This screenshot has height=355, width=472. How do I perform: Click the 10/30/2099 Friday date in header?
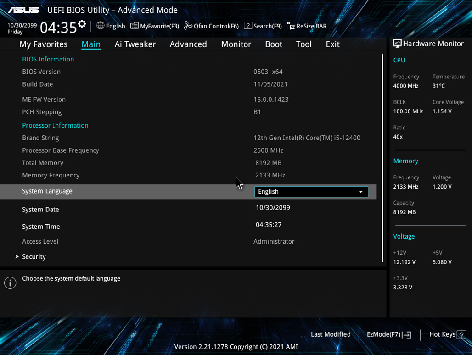click(22, 28)
